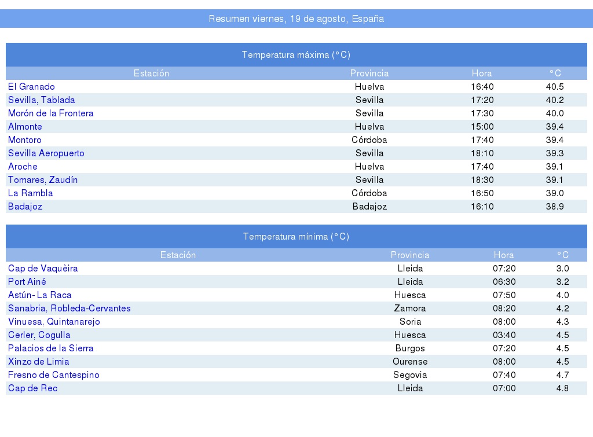This screenshot has height=437, width=593.
Task: Open the Sevilla Aeropuerto station link
Action: (x=46, y=153)
